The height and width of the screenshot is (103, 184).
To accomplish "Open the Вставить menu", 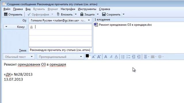I will click(39, 9).
